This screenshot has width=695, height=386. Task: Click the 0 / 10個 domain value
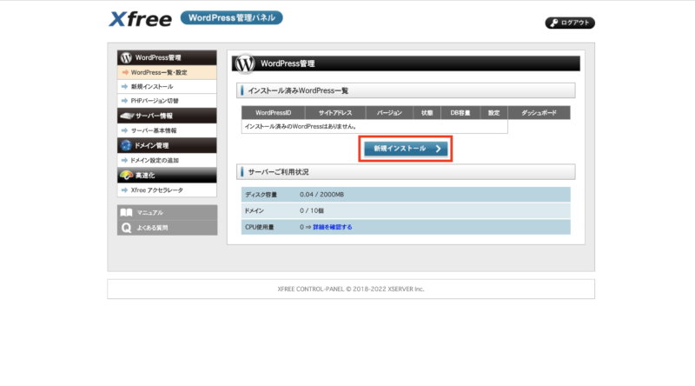(312, 210)
